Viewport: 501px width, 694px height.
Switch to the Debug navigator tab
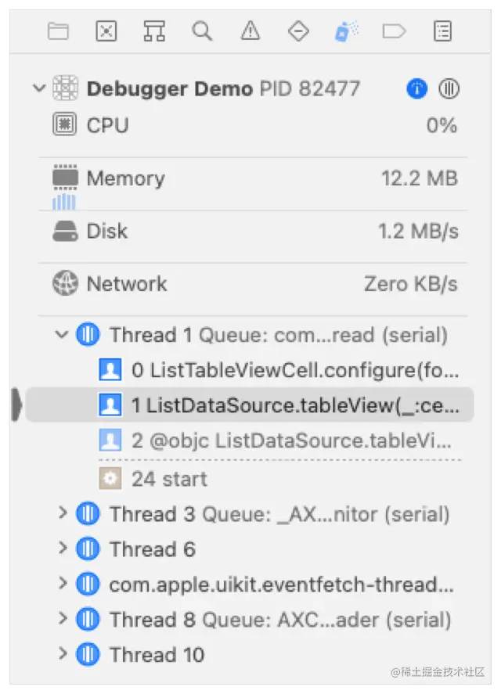(344, 31)
